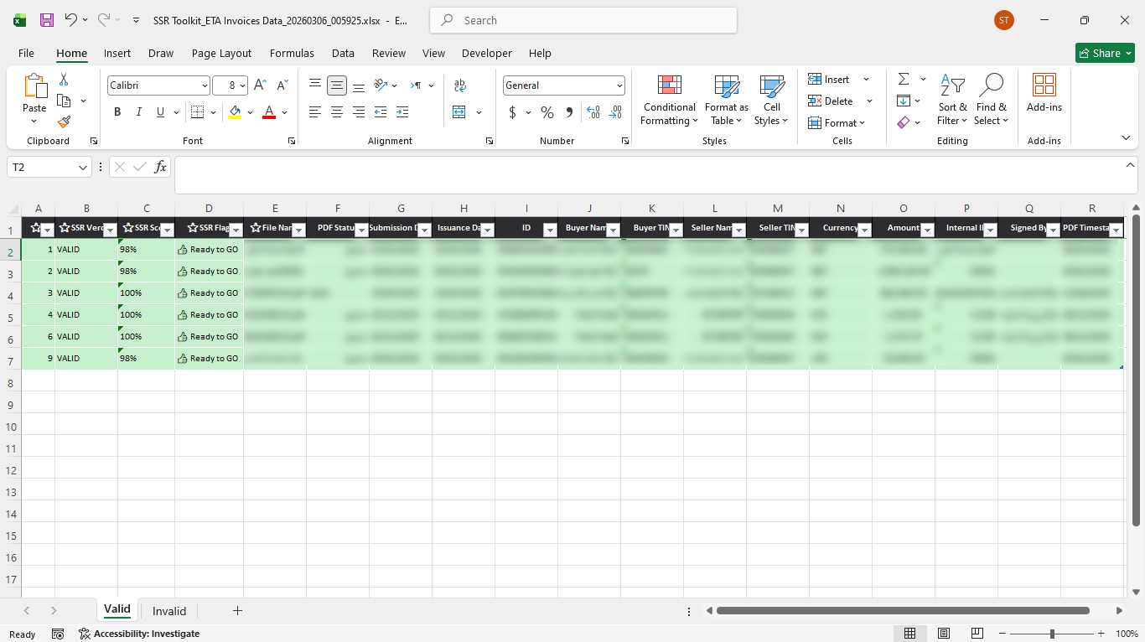
Task: Collapse the ribbon with chevron
Action: tap(1126, 137)
